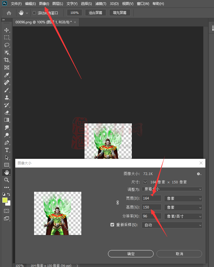Click the Fit Screen button

coord(95,13)
